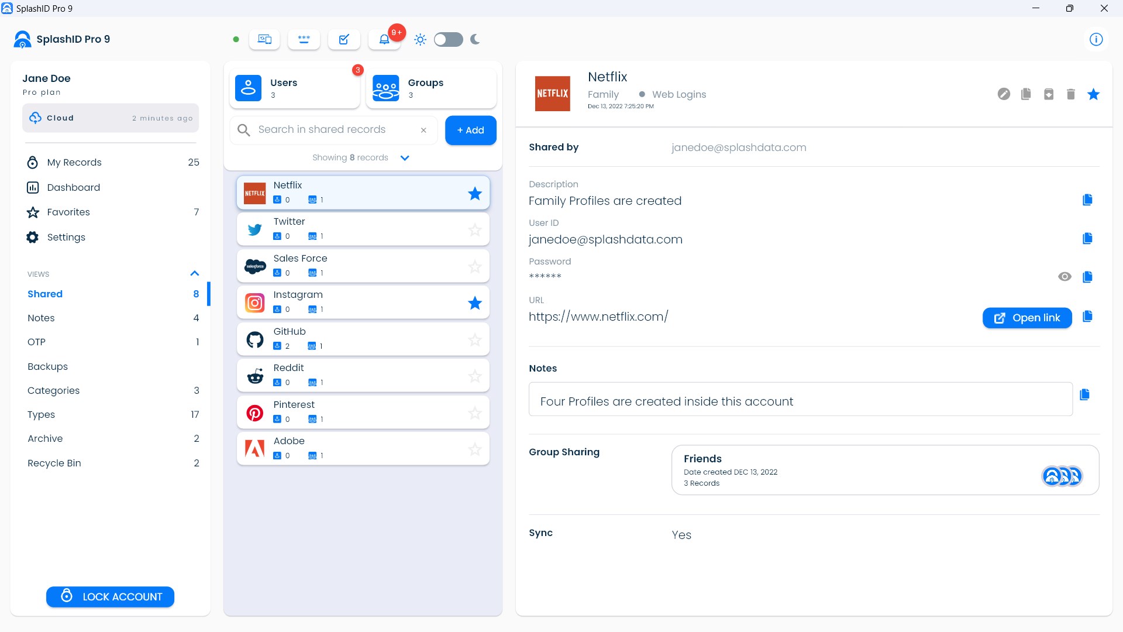Image resolution: width=1123 pixels, height=632 pixels.
Task: Click the trash icon for Netflix record
Action: (x=1070, y=94)
